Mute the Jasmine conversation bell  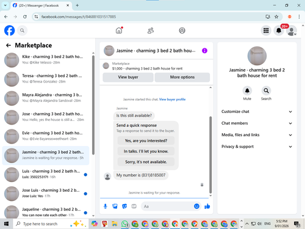pyautogui.click(x=247, y=91)
